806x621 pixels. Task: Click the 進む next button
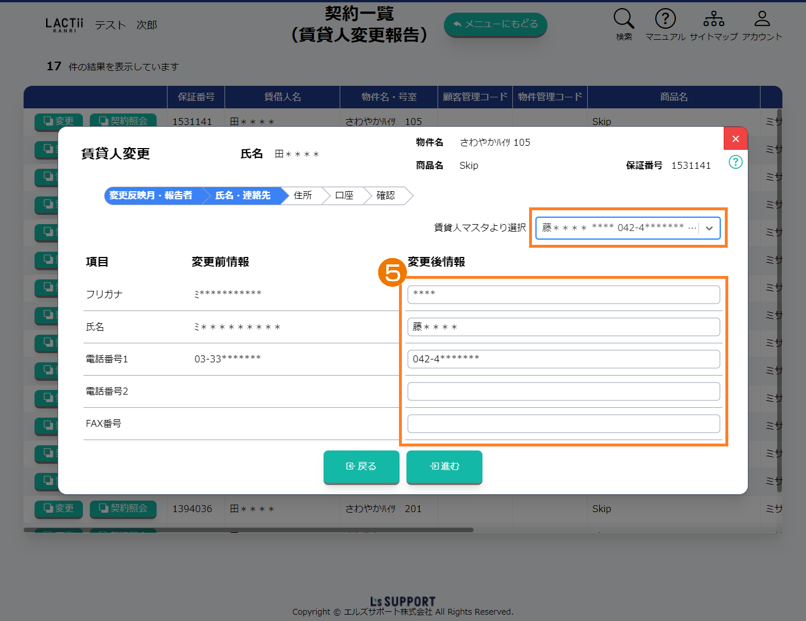click(x=444, y=467)
